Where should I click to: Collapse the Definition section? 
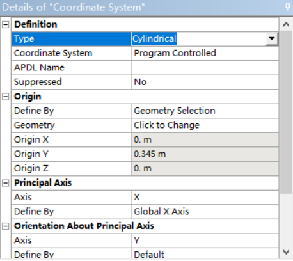(x=6, y=24)
